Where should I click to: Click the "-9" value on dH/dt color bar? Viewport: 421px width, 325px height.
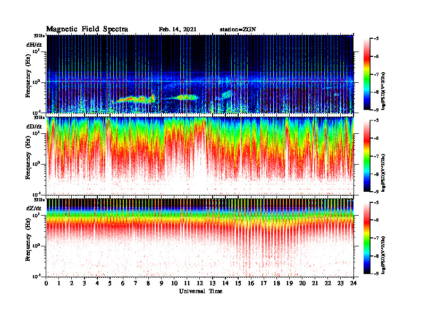(376, 110)
